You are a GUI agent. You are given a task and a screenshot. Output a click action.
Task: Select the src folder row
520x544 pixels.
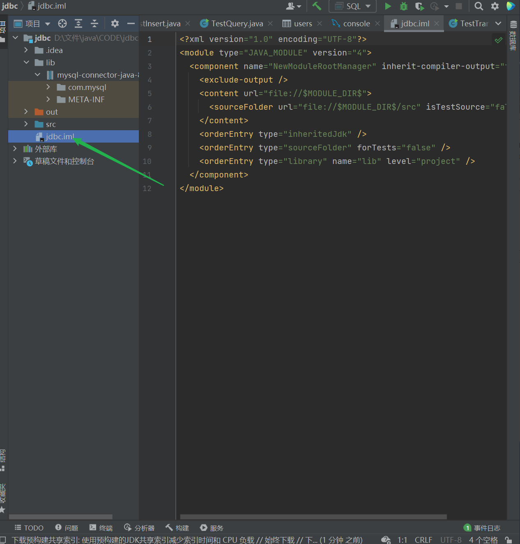click(x=74, y=124)
